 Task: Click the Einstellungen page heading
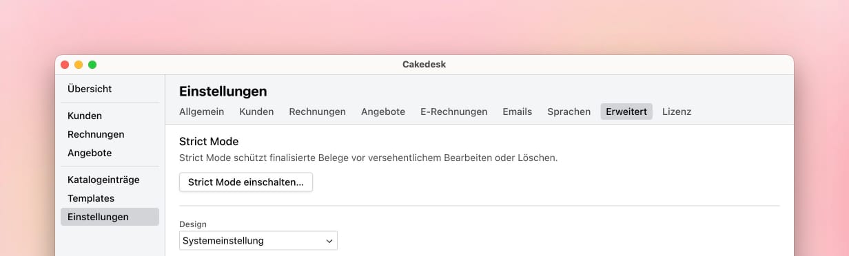pos(223,91)
